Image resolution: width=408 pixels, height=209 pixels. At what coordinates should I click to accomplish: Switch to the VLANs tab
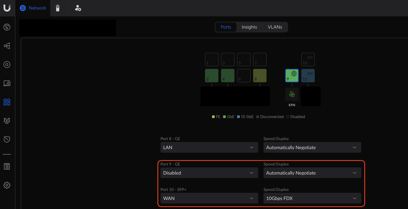point(275,27)
